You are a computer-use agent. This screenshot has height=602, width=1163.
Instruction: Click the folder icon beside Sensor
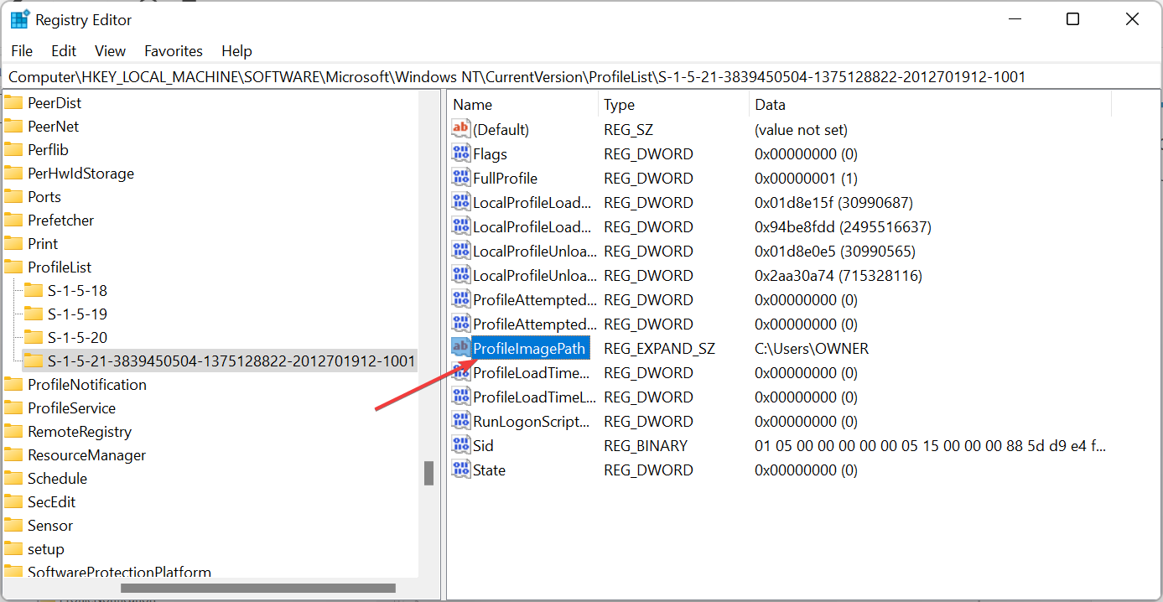(x=13, y=526)
